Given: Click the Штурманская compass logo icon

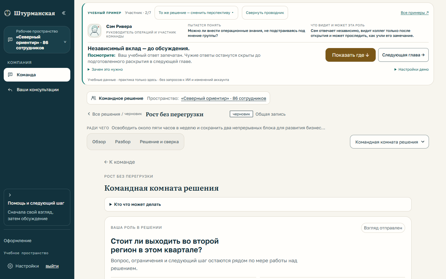Looking at the screenshot, I should click(7, 13).
